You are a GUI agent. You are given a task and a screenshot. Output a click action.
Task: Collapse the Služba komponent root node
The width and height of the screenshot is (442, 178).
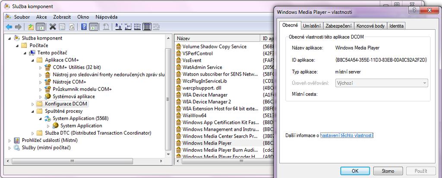(10, 38)
